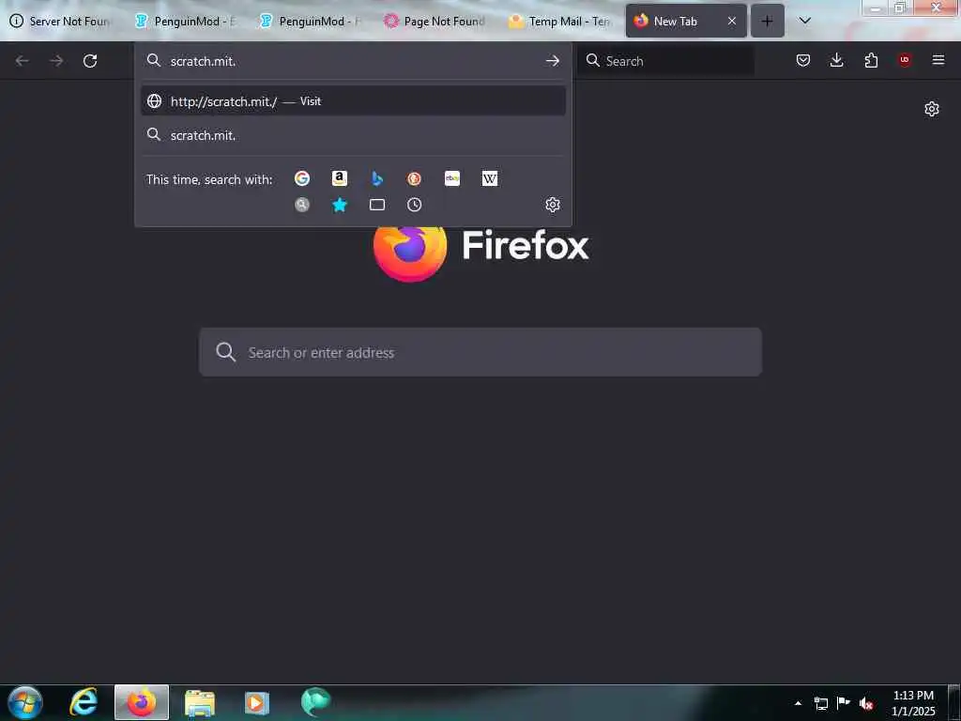Click the muted volume tray icon
The height and width of the screenshot is (721, 961).
(866, 703)
